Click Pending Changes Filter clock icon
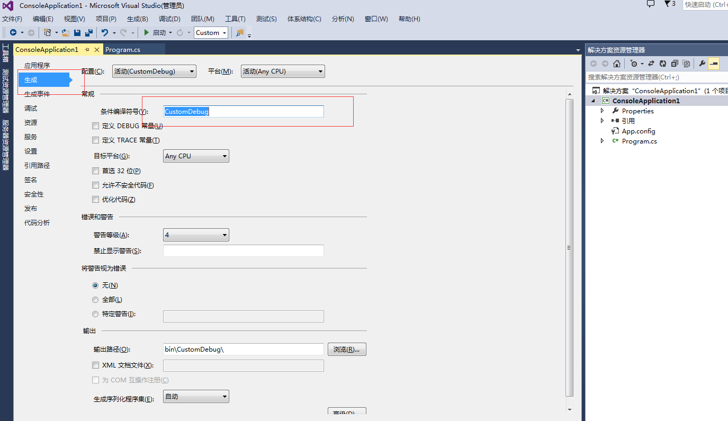 [633, 64]
